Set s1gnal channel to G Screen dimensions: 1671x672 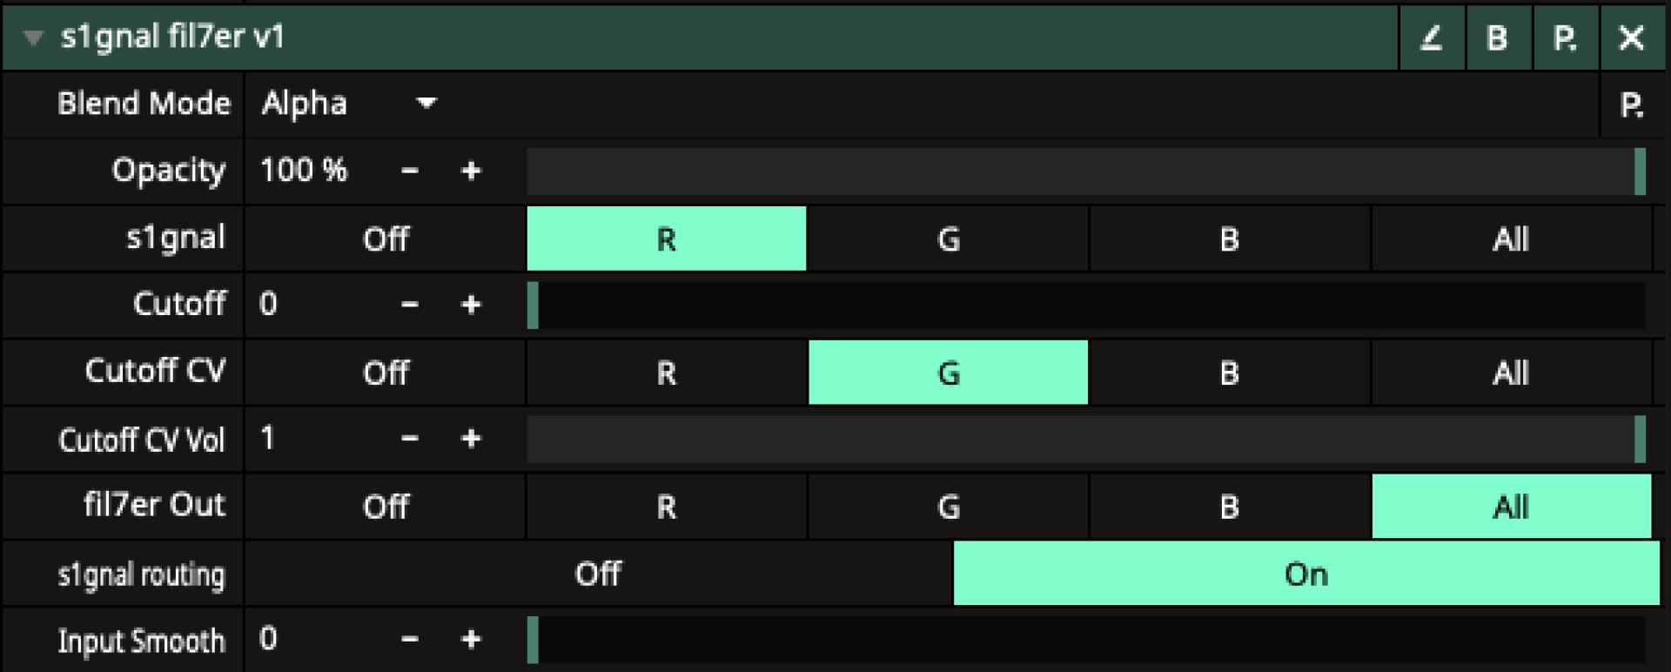(948, 239)
